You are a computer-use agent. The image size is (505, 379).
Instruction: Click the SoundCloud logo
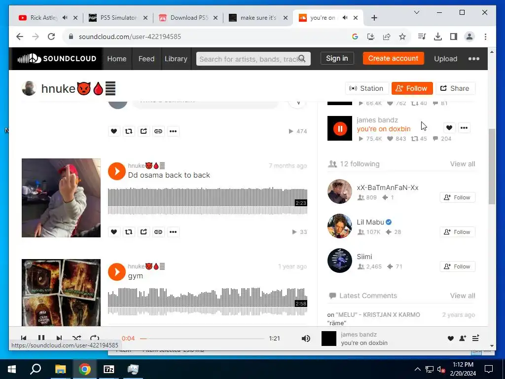tap(57, 59)
